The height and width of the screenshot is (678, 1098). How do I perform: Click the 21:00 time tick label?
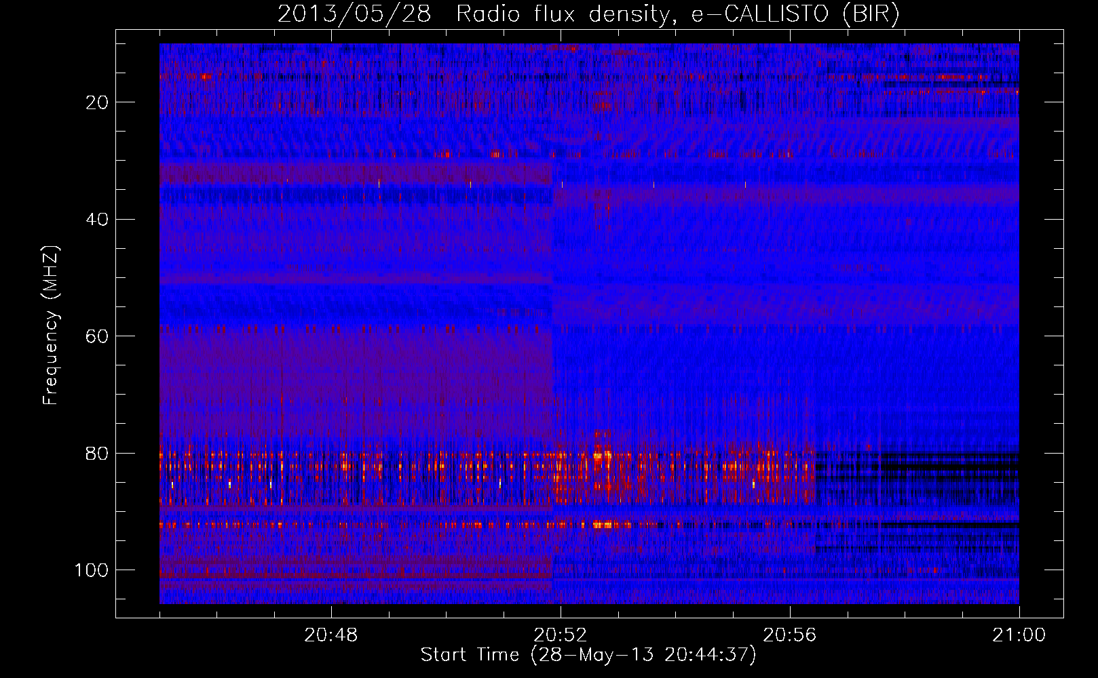click(1019, 635)
